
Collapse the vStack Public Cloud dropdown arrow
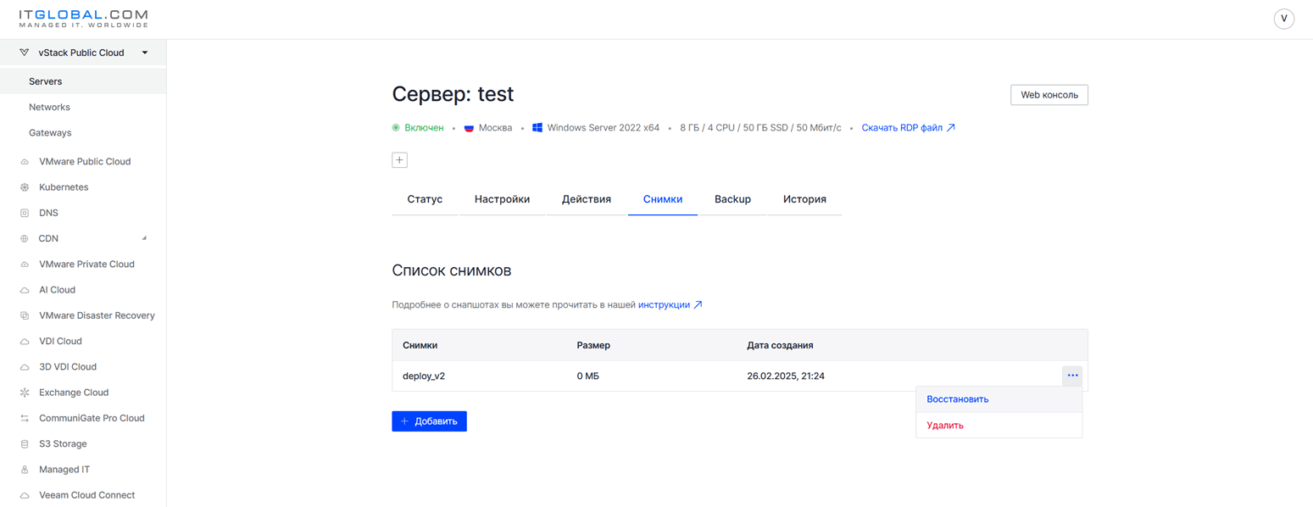point(145,53)
